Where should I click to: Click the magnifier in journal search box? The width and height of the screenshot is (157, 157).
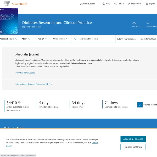coord(75,39)
